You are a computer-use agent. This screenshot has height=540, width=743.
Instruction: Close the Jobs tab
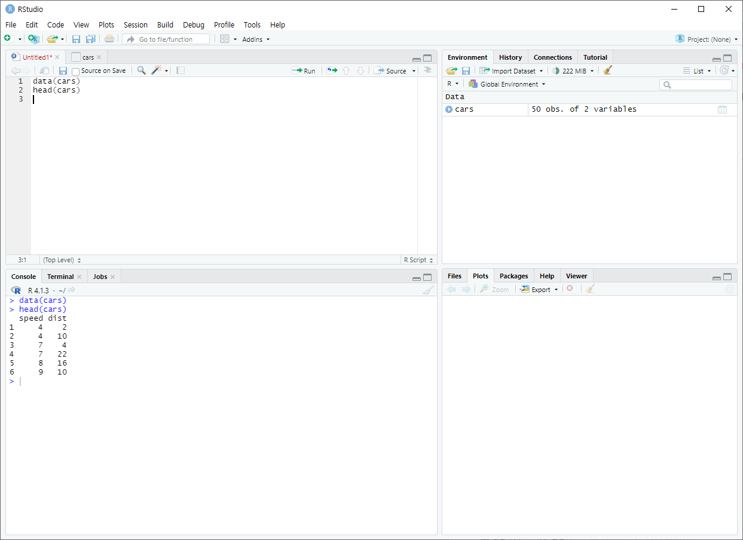tap(112, 277)
